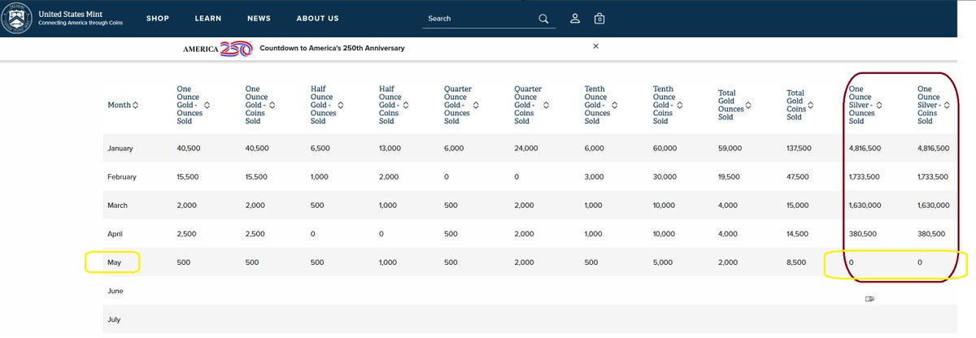The image size is (976, 338).
Task: Click January half ounce coins 13,000
Action: tap(390, 149)
